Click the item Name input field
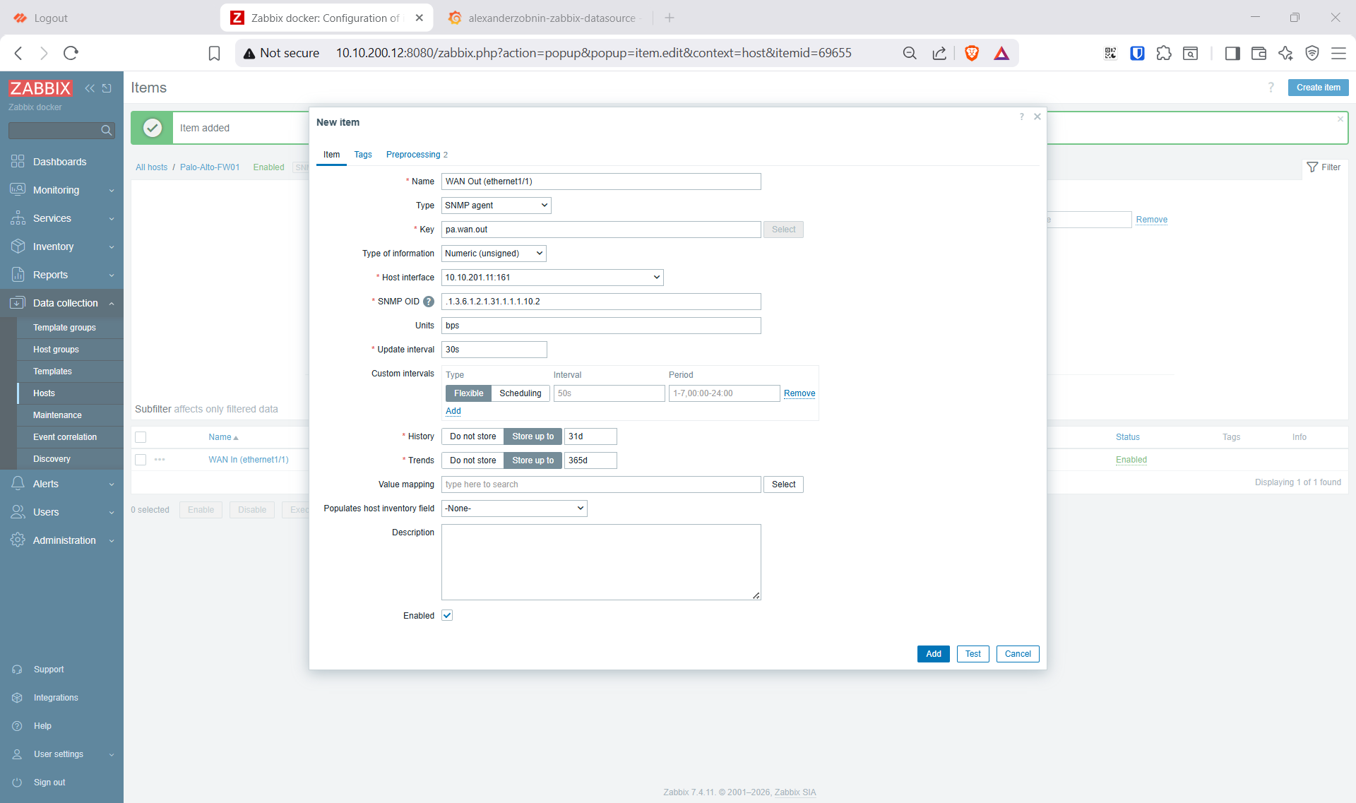Screen dimensions: 1356x803 tap(601, 182)
